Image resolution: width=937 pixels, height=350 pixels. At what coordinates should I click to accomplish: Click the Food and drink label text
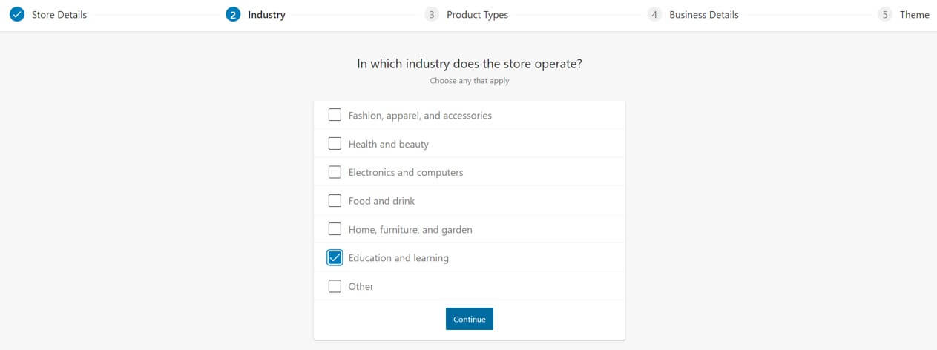click(381, 201)
